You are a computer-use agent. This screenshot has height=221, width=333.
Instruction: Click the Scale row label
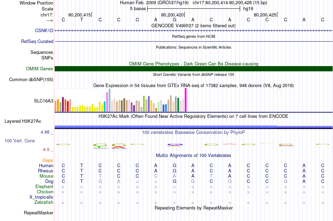pos(47,9)
